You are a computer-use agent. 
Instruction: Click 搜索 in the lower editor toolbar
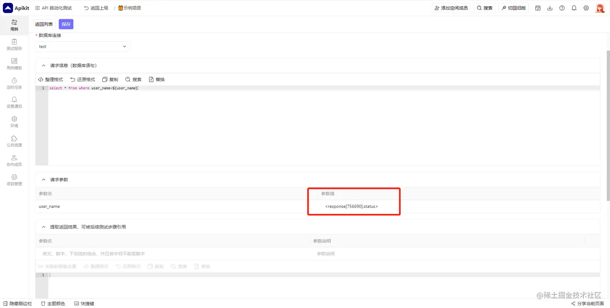(x=179, y=266)
